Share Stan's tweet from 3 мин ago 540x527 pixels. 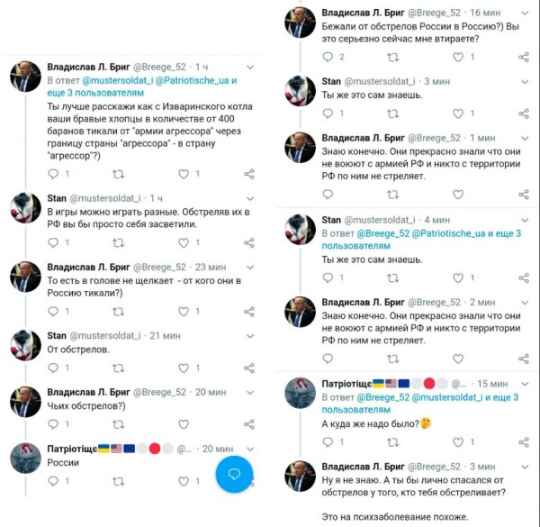[524, 114]
